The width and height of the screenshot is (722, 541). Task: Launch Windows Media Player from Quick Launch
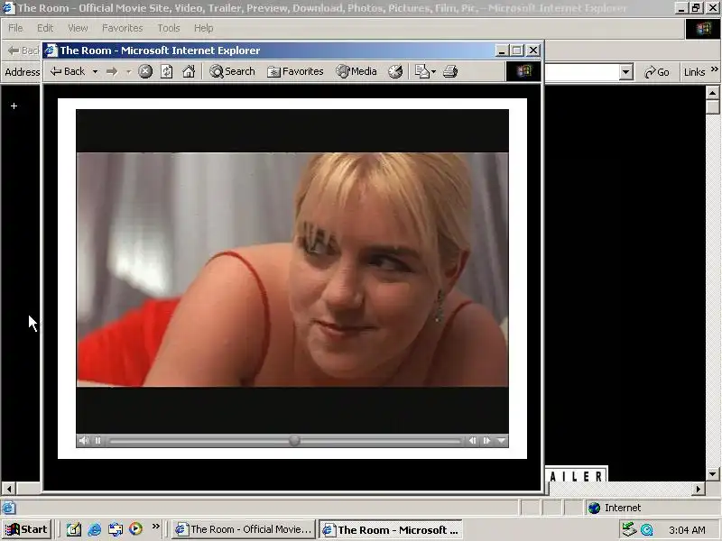pyautogui.click(x=135, y=529)
